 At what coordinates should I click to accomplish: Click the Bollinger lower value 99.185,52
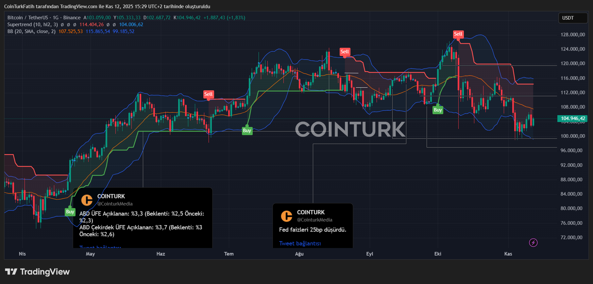124,31
